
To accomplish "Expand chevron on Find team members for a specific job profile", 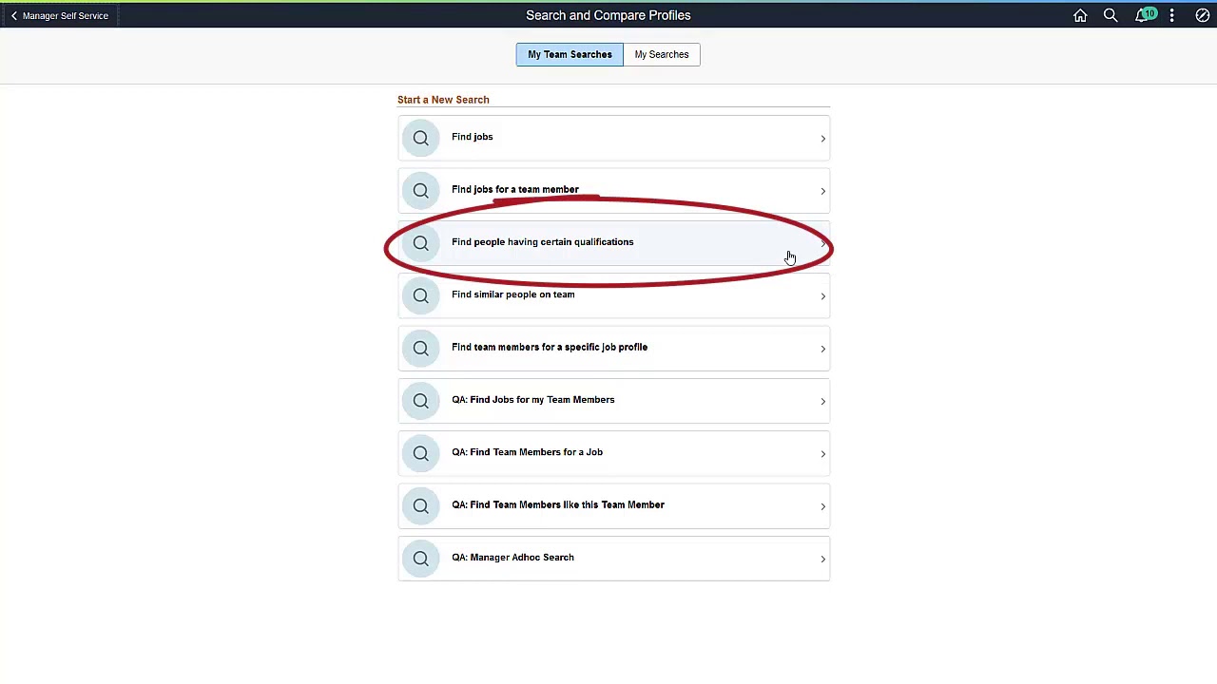I will [822, 349].
